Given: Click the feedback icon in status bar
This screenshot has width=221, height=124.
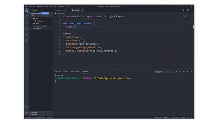Looking at the screenshot, I should tap(189, 117).
